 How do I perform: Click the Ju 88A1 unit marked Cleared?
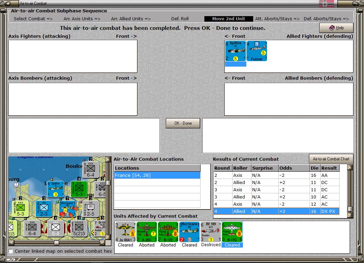tap(125, 232)
